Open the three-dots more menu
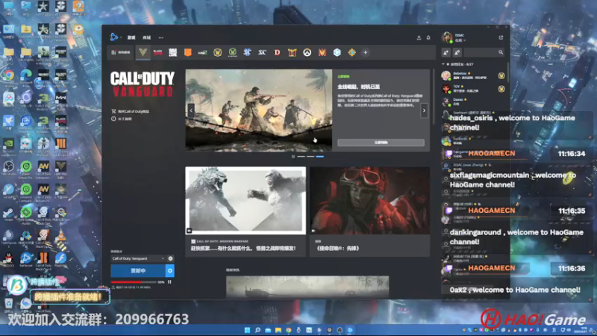Viewport: 597px width, 336px height. [x=161, y=38]
